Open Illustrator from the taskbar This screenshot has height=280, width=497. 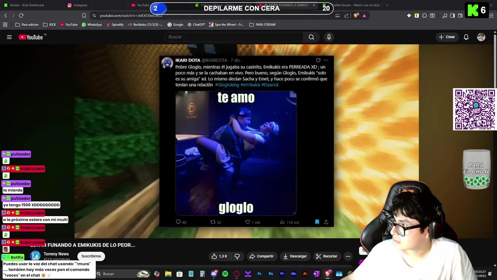(x=305, y=274)
